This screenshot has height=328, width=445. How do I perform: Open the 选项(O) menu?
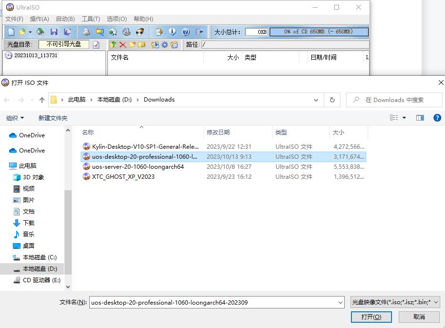pos(117,19)
